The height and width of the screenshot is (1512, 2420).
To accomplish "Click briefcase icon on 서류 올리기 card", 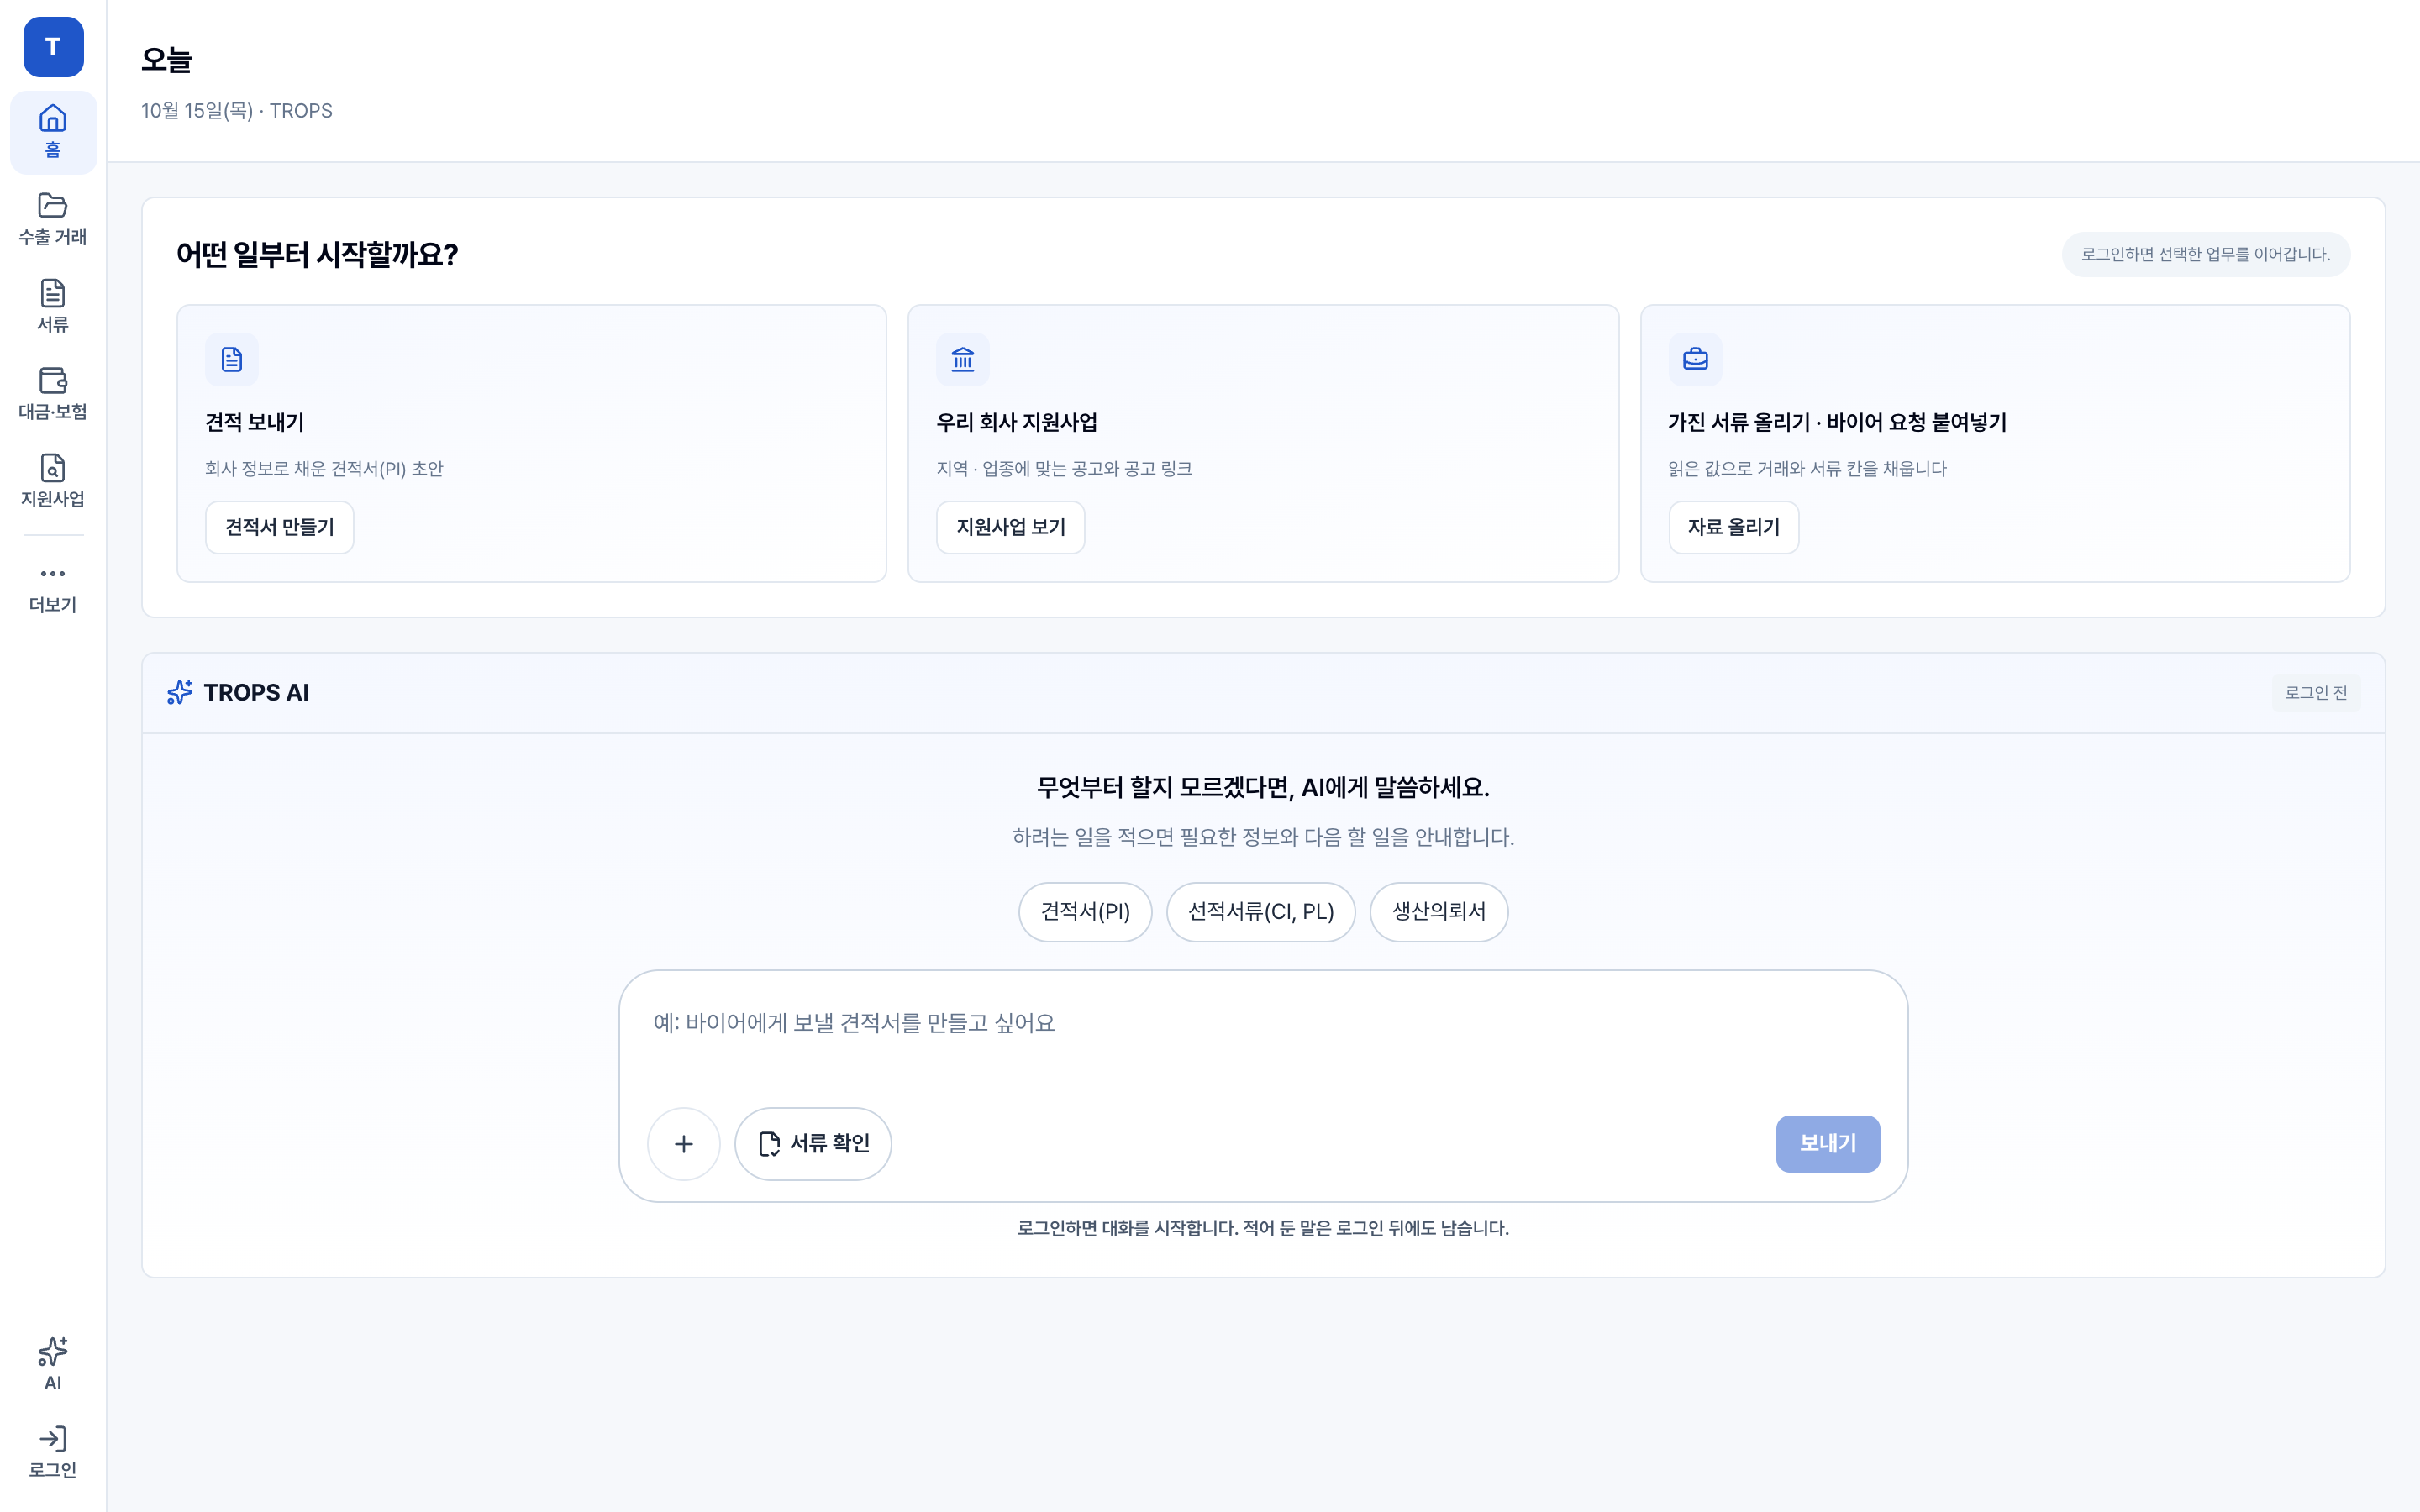I will (1695, 359).
